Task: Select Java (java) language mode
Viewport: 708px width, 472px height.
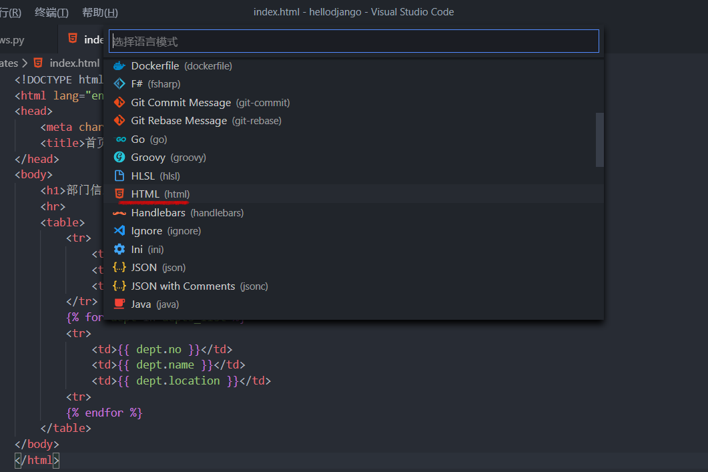Action: (x=354, y=304)
